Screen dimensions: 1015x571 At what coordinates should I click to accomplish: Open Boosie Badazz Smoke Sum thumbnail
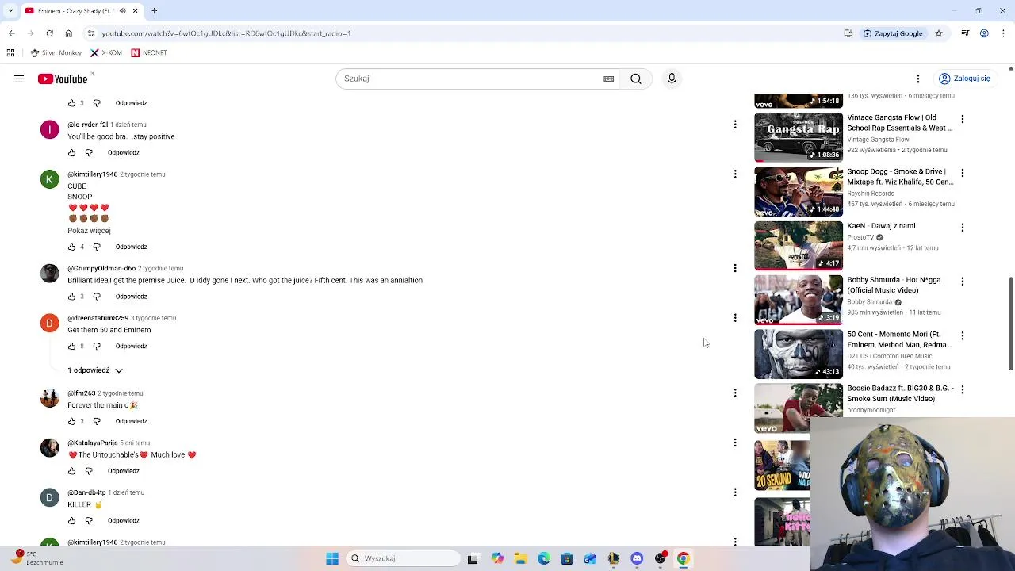[799, 408]
